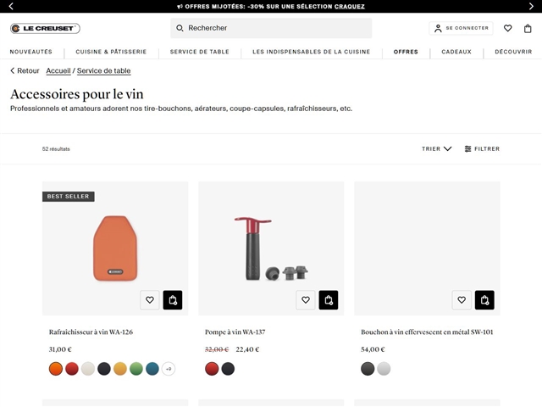The width and height of the screenshot is (542, 407).
Task: Select black swatch for Pompe à vin WA-137
Action: [x=228, y=369]
